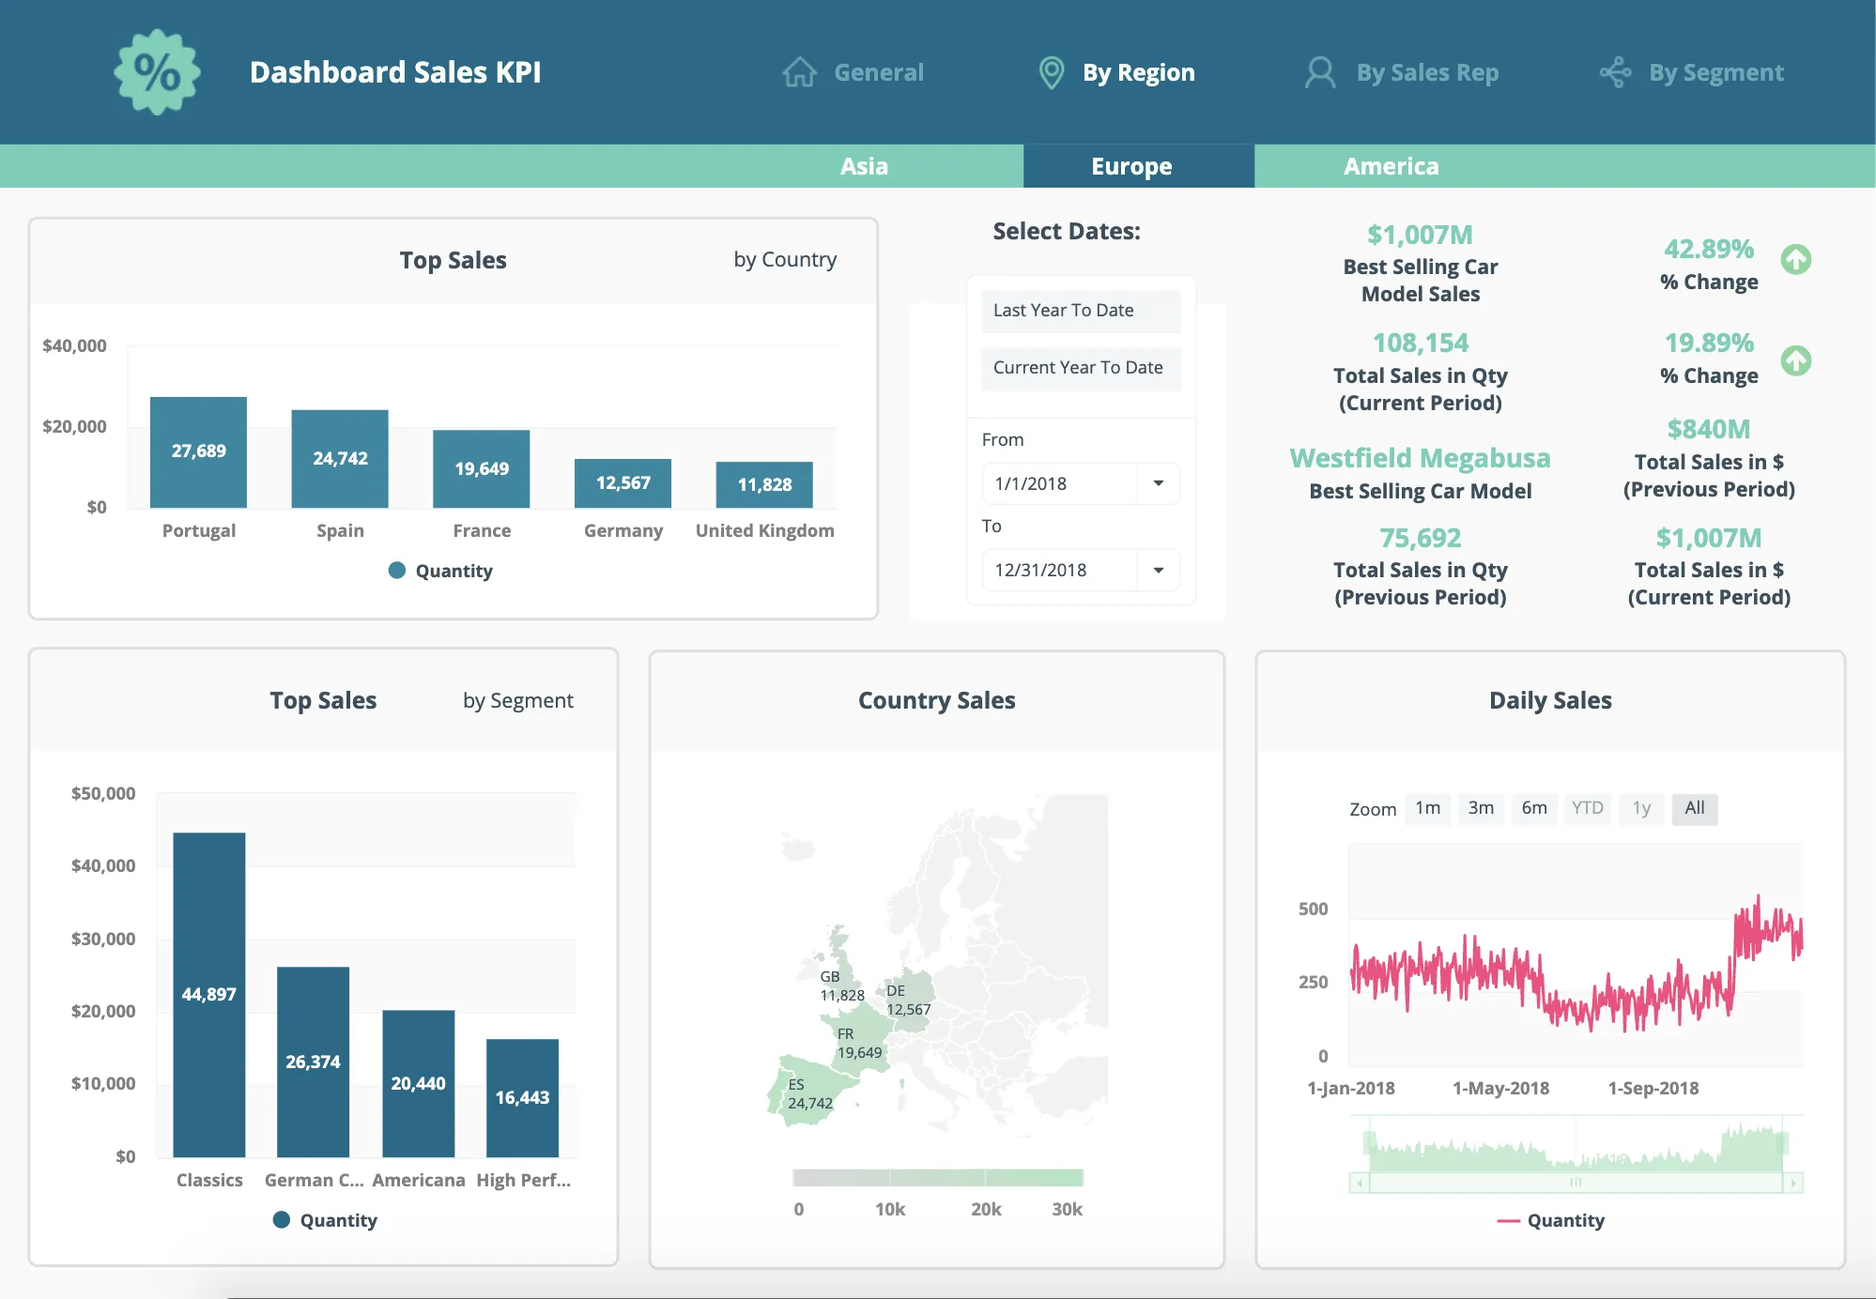
Task: Click the By Segment share nodes icon
Action: pyautogui.click(x=1615, y=72)
